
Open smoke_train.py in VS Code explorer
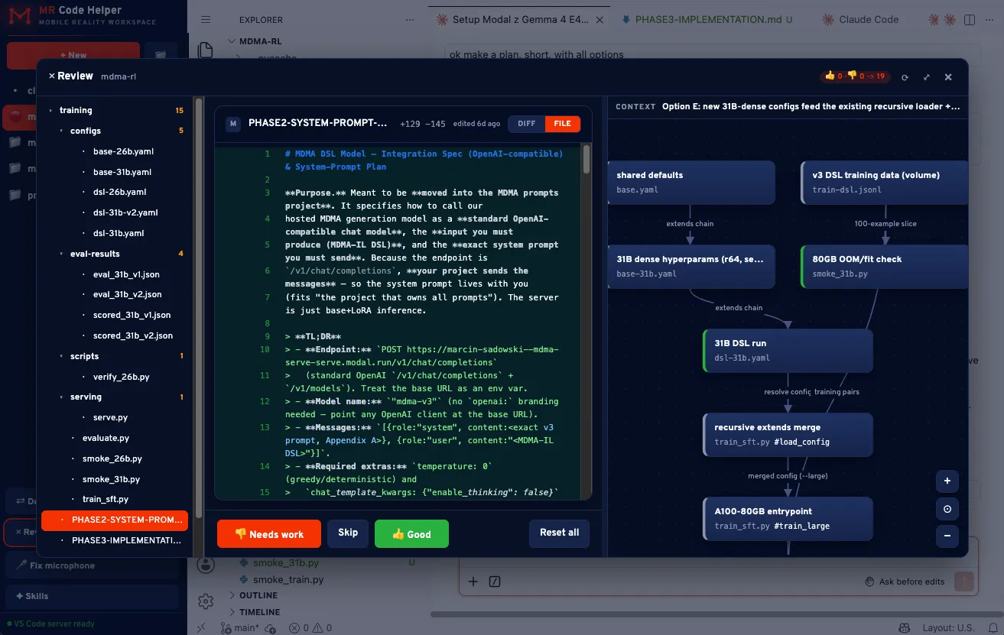(288, 580)
